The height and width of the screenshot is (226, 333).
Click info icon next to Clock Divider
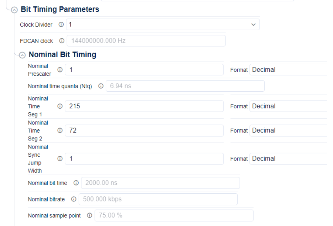point(62,25)
